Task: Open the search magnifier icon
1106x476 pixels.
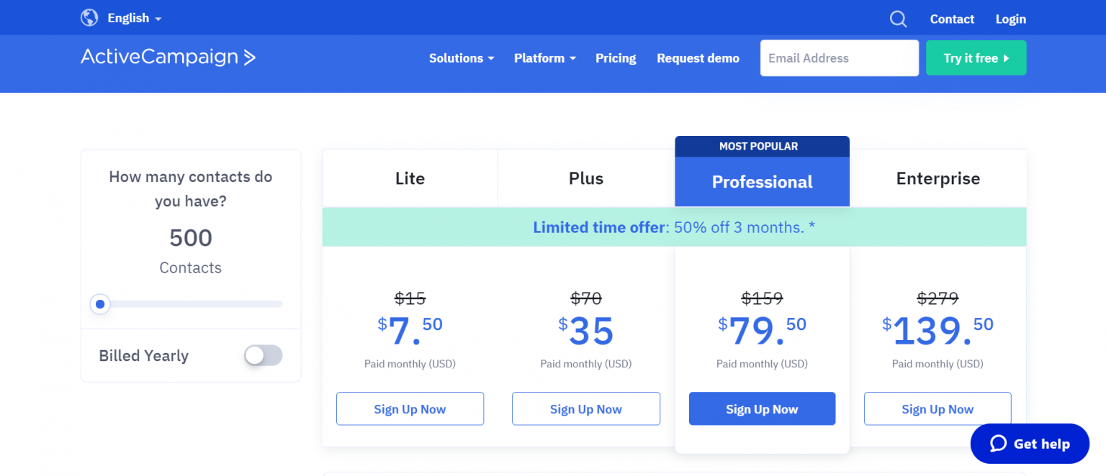Action: [x=898, y=19]
